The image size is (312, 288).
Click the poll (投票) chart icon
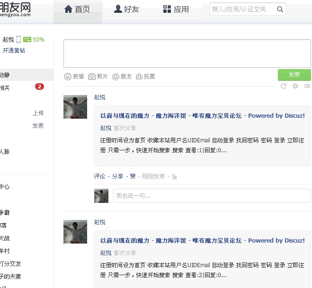pyautogui.click(x=139, y=76)
